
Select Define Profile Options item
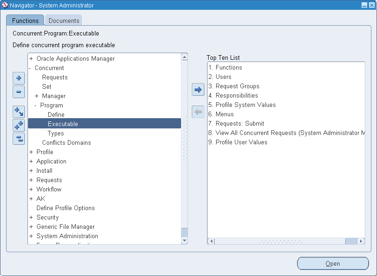[65, 208]
